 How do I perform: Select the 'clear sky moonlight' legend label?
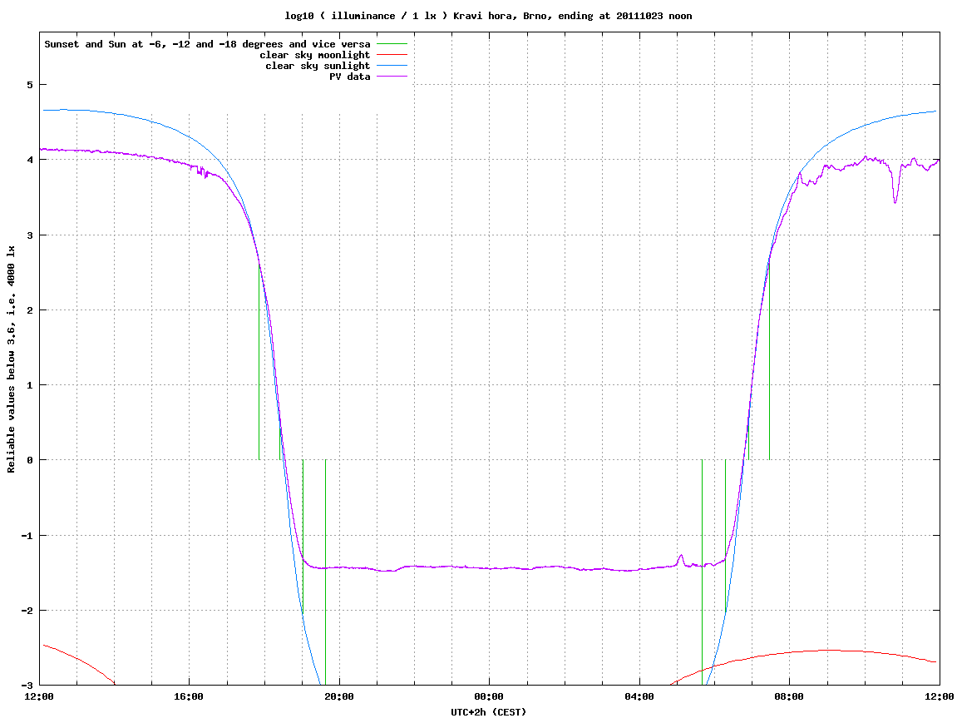pyautogui.click(x=315, y=55)
